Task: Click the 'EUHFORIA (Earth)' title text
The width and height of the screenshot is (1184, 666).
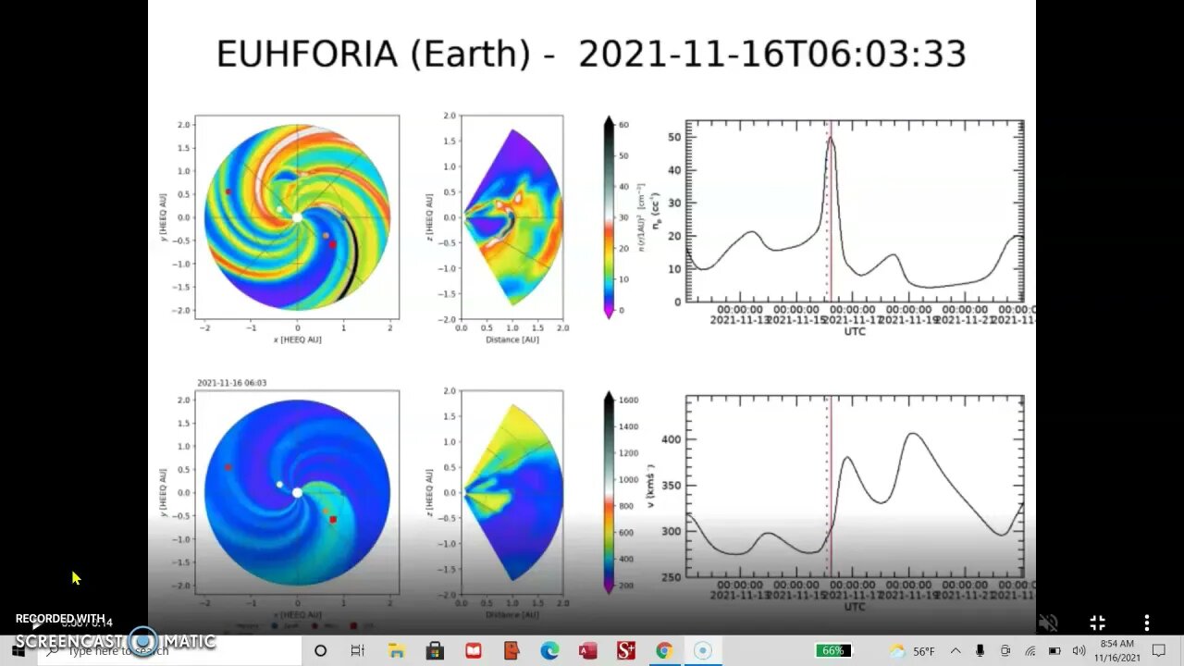Action: point(374,54)
